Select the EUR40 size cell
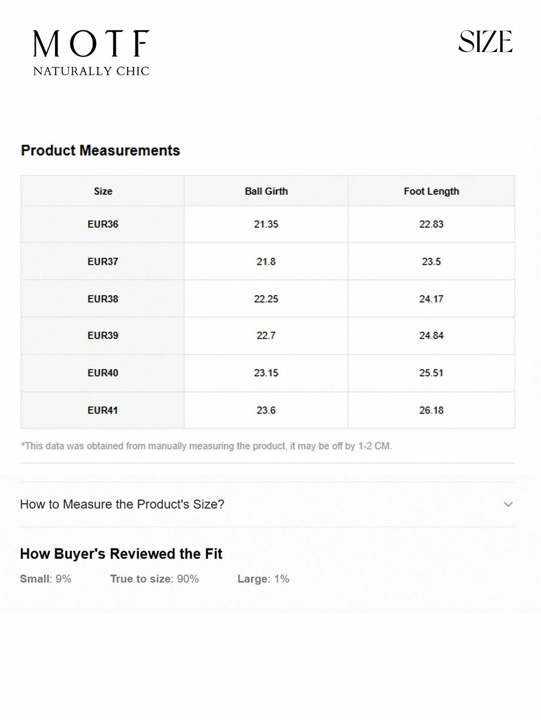 (x=103, y=373)
